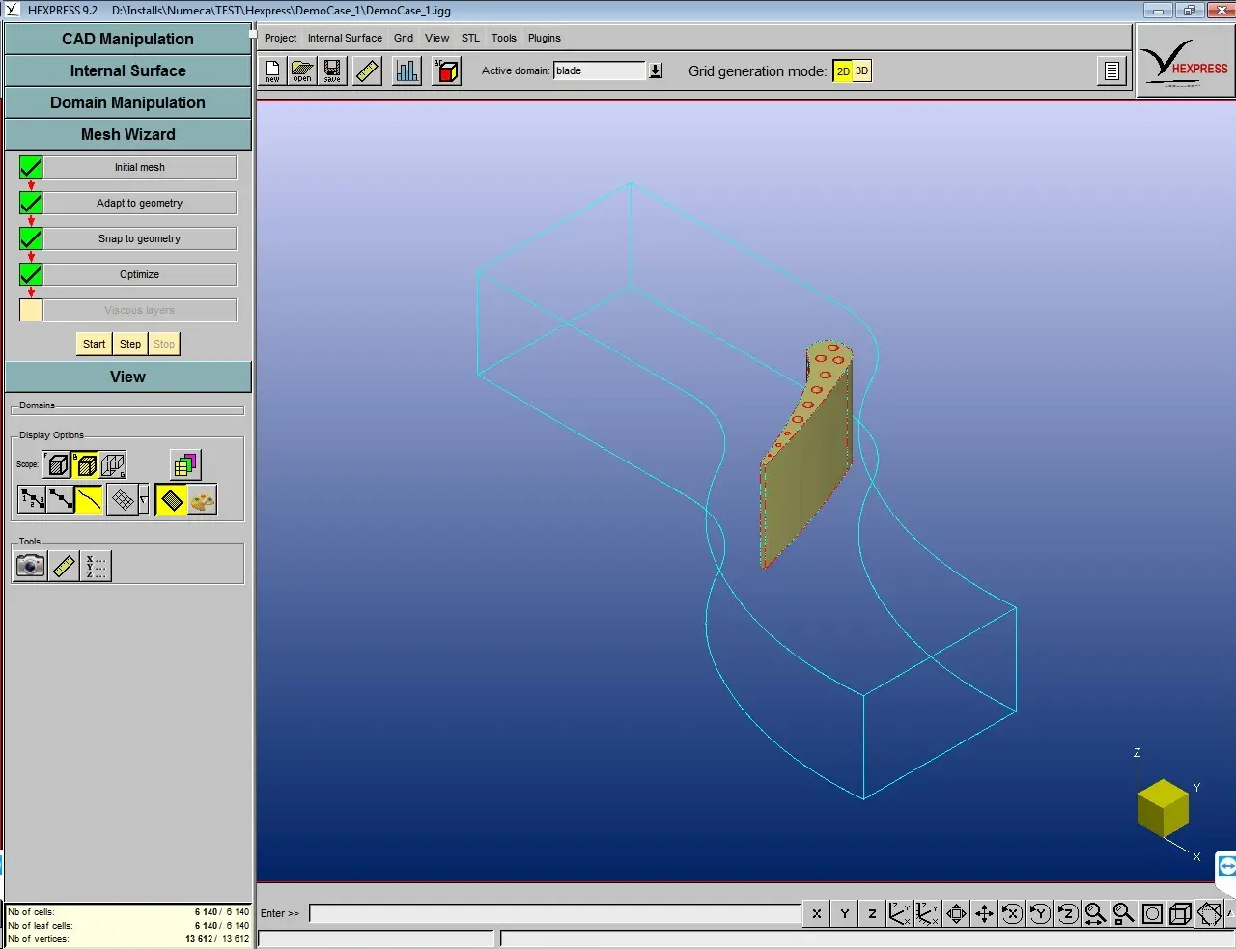Click the X axis view button
The width and height of the screenshot is (1236, 949).
point(817,913)
